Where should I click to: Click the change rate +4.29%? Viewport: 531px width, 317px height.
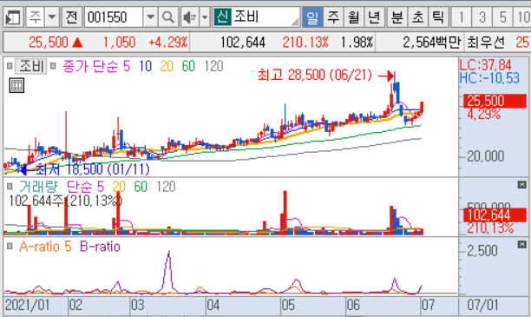pos(168,43)
